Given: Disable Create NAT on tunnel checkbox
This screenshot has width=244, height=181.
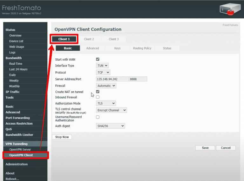Looking at the screenshot, I should pyautogui.click(x=98, y=92).
